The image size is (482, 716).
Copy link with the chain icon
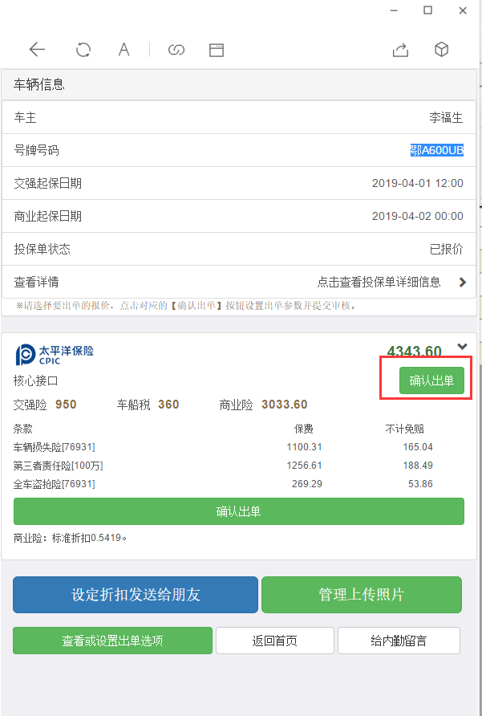point(176,49)
